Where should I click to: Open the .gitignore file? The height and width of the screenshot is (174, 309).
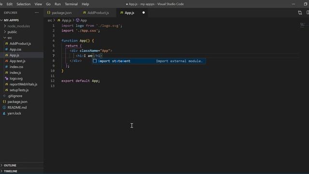[15, 96]
